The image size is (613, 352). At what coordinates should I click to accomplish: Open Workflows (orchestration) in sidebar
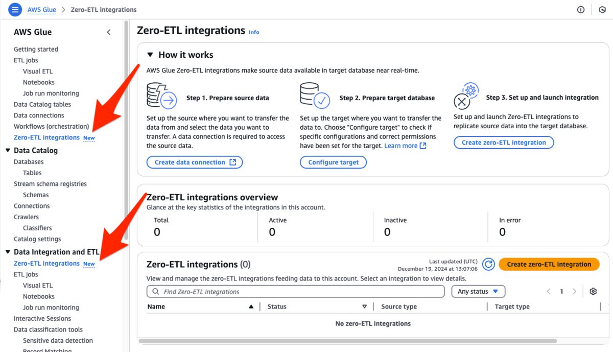tap(51, 126)
